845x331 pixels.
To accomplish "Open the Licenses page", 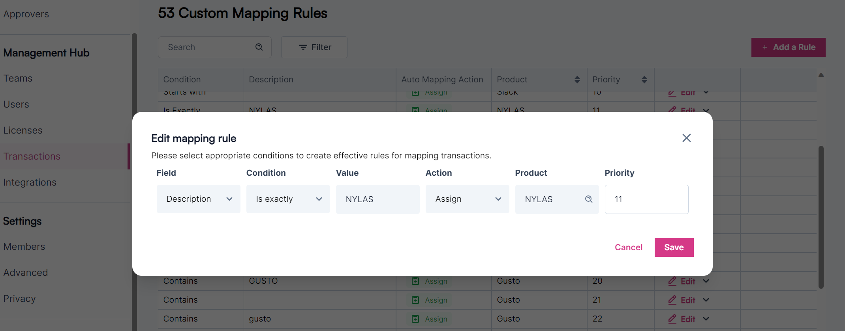I will tap(23, 130).
